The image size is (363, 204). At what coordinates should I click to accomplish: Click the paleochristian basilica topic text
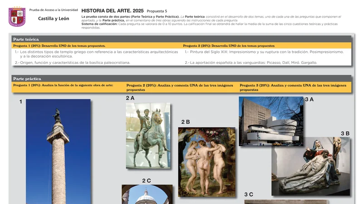(x=73, y=63)
